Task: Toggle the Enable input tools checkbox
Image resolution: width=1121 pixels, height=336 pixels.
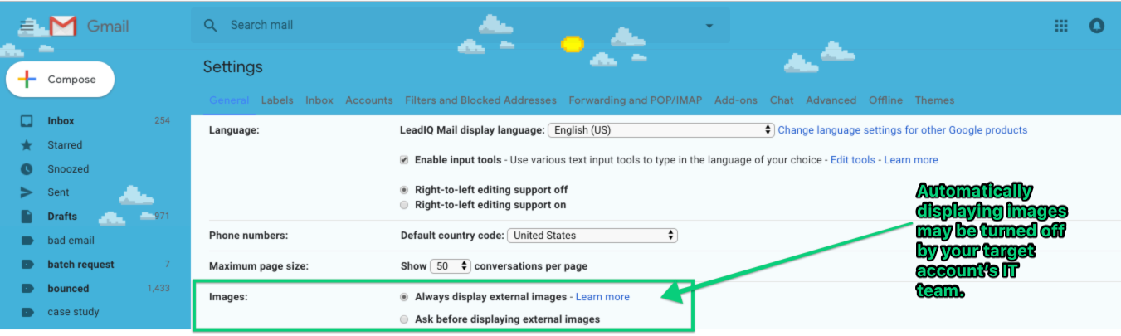Action: click(x=404, y=159)
